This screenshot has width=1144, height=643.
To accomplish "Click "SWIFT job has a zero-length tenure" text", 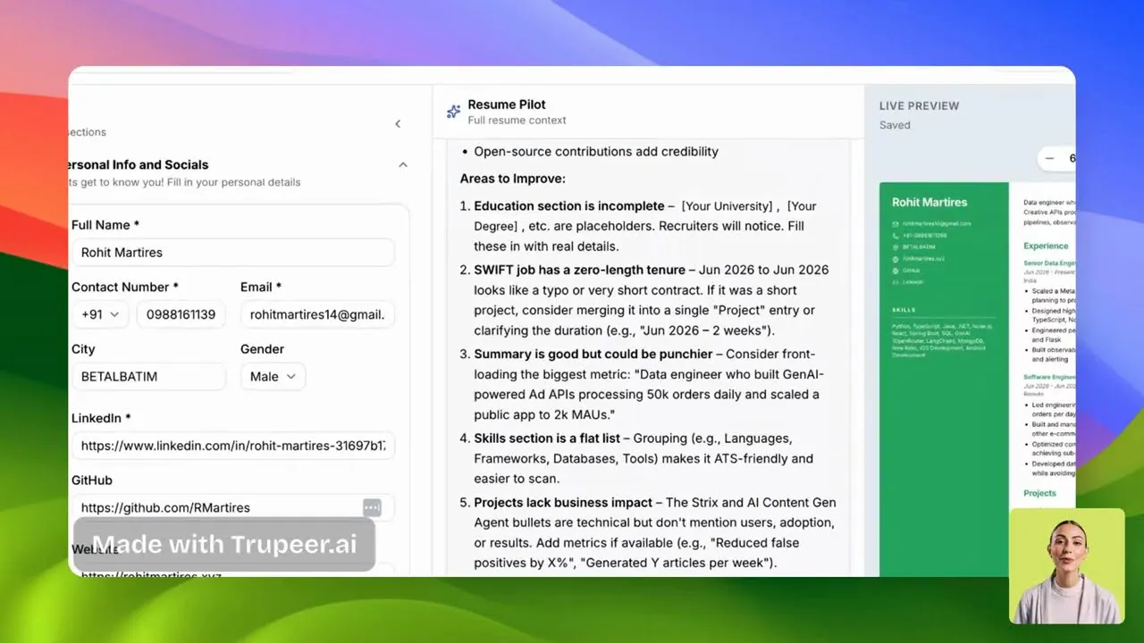I will (579, 270).
